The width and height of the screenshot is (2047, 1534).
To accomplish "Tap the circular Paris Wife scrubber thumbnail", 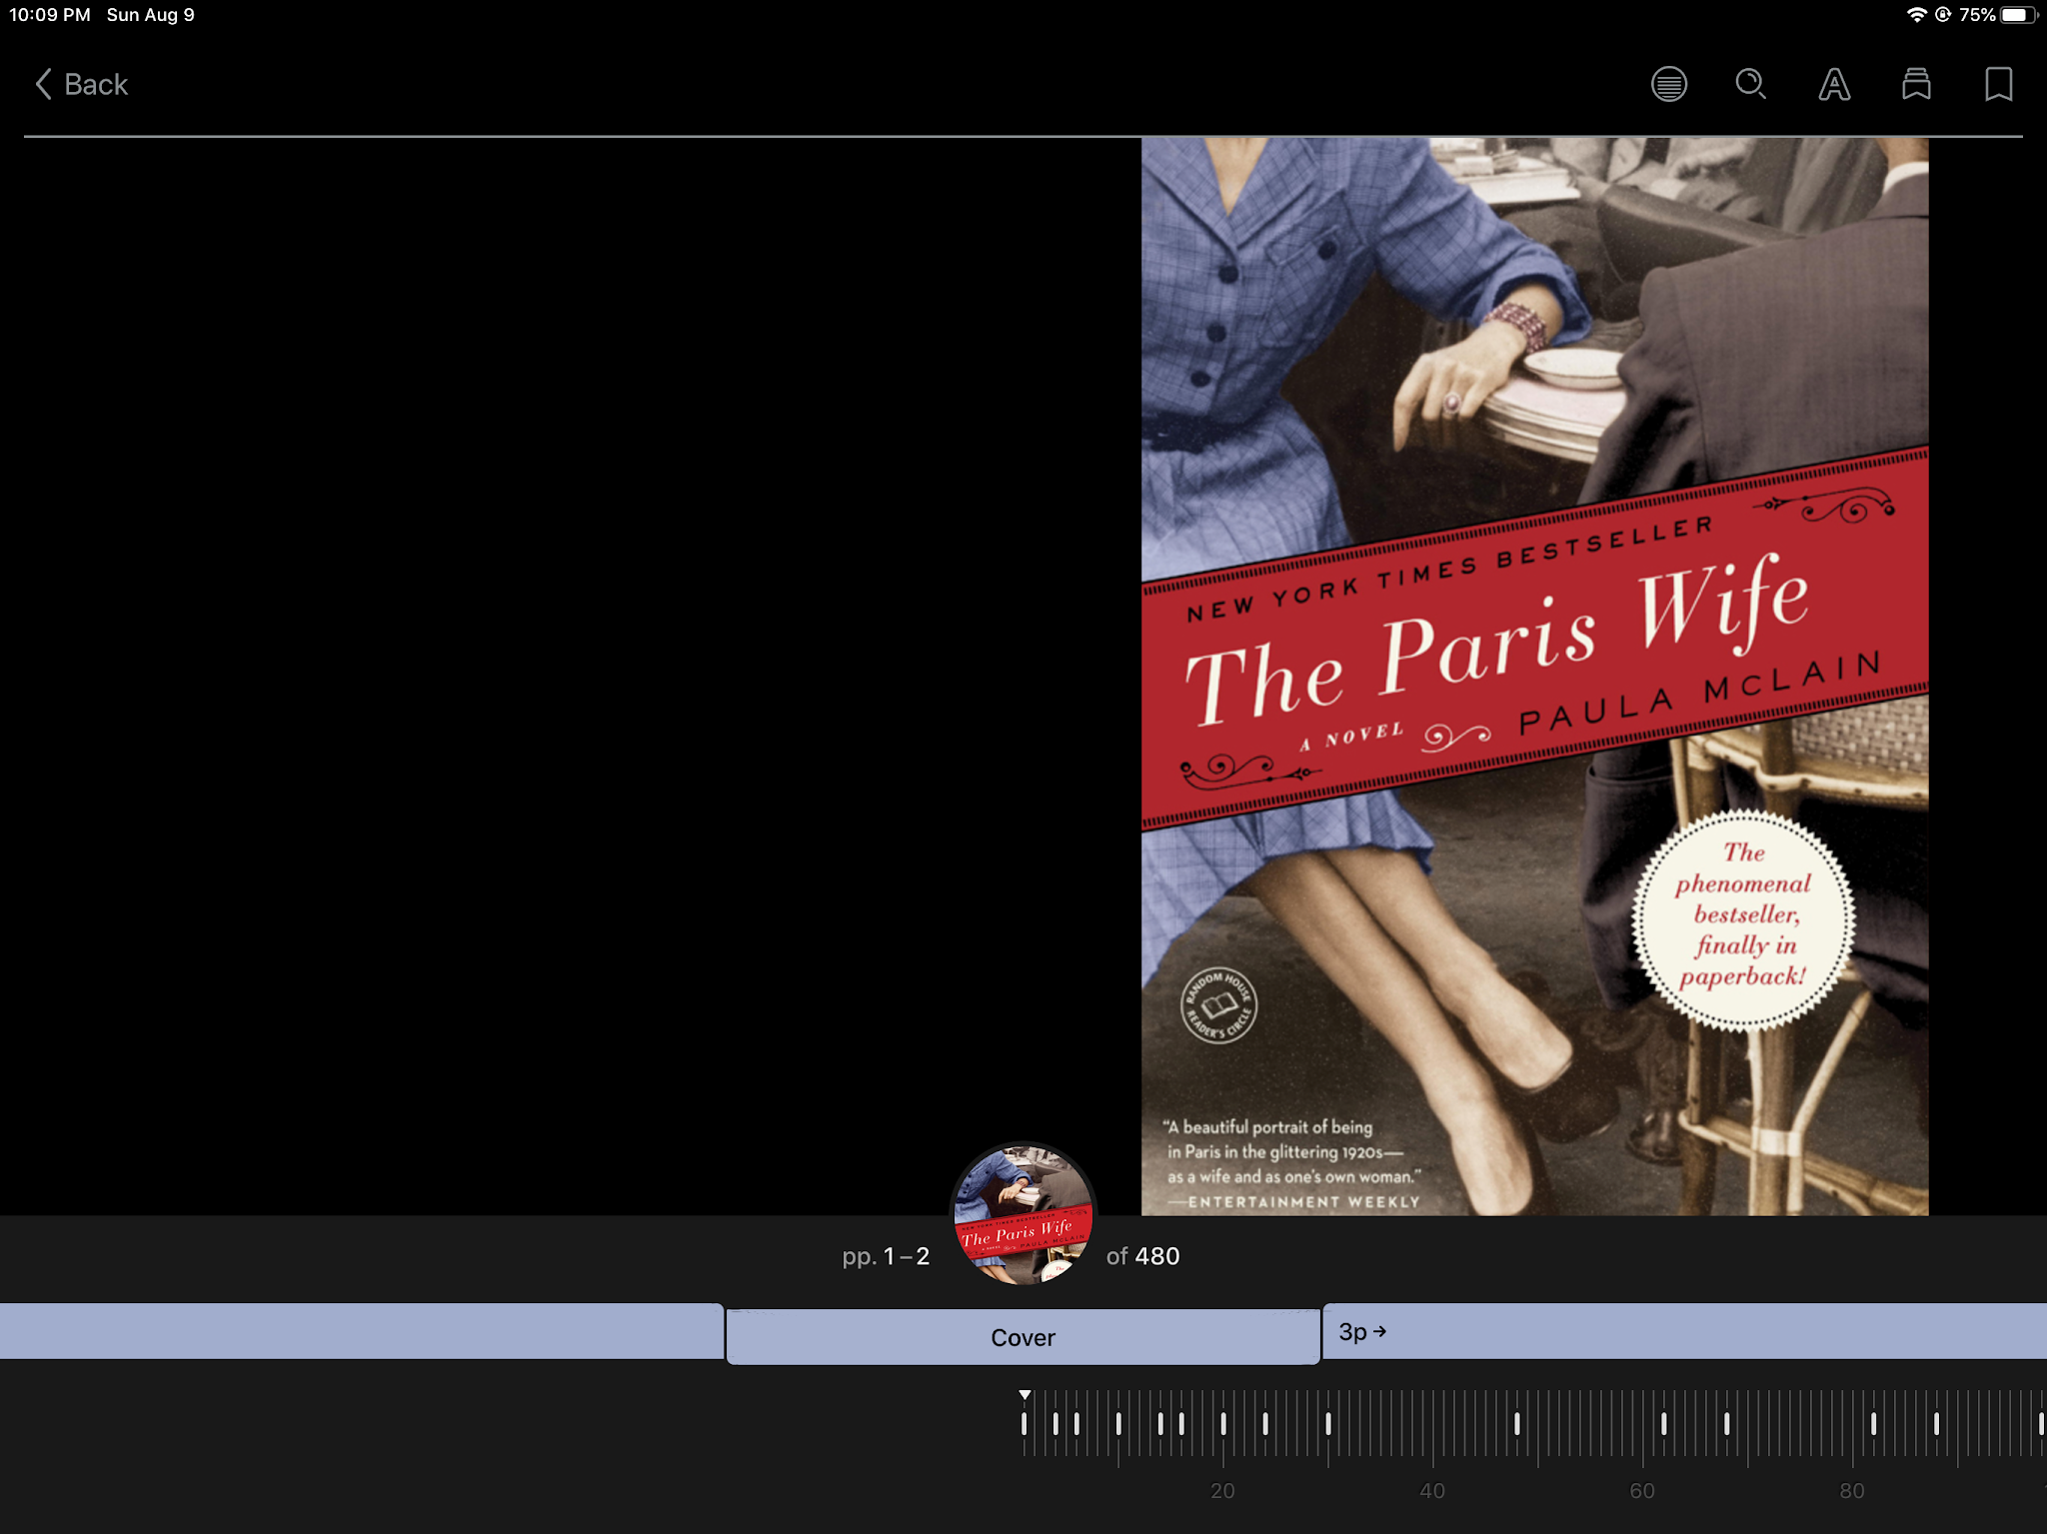I will coord(1023,1214).
